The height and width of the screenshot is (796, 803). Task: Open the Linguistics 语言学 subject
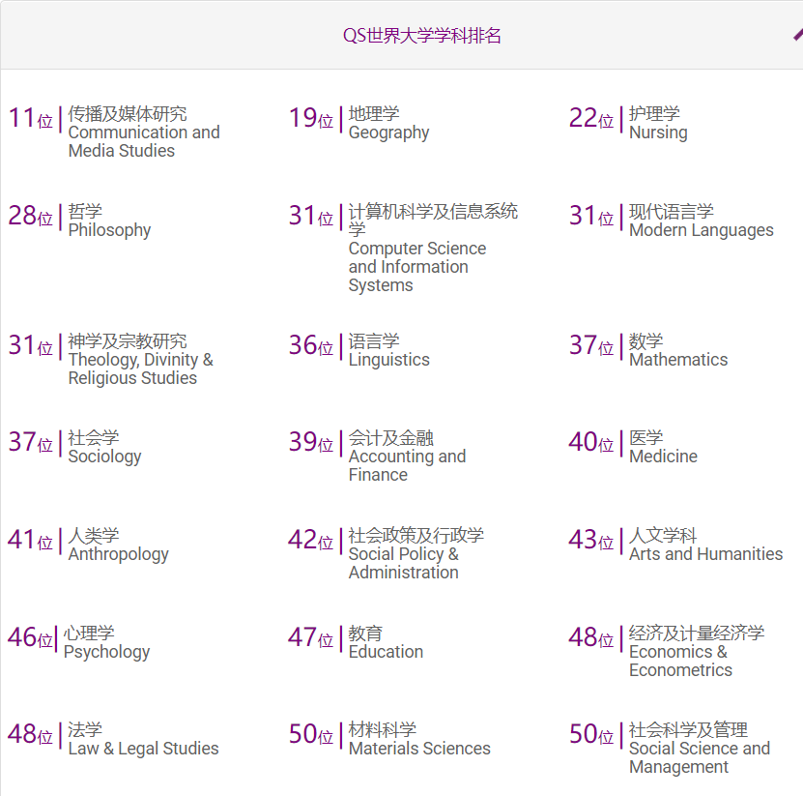tap(388, 351)
